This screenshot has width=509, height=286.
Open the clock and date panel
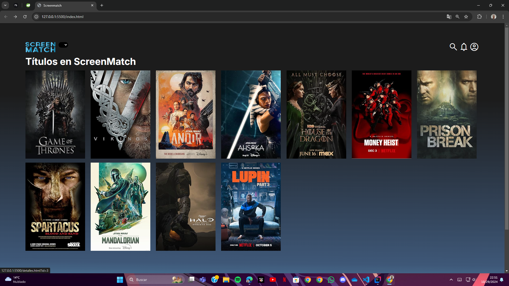pos(489,280)
